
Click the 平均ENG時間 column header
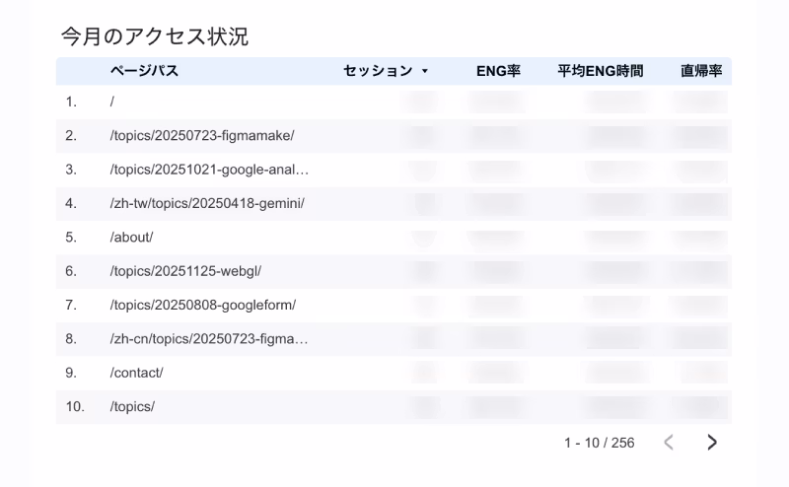click(x=600, y=71)
